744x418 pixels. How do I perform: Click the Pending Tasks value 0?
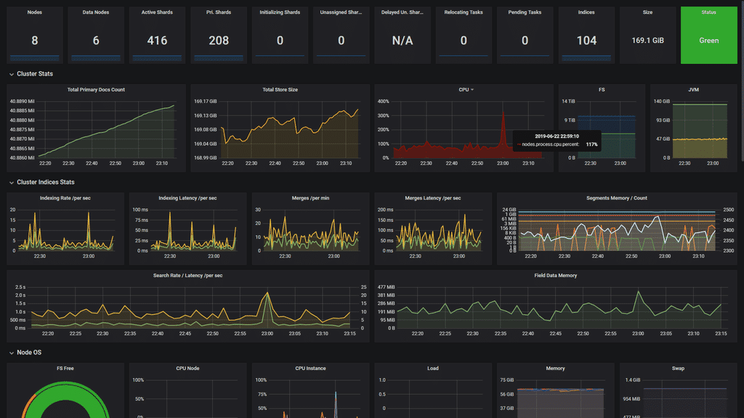525,41
